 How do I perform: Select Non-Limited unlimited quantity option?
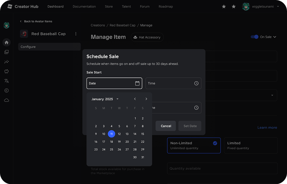point(194,145)
